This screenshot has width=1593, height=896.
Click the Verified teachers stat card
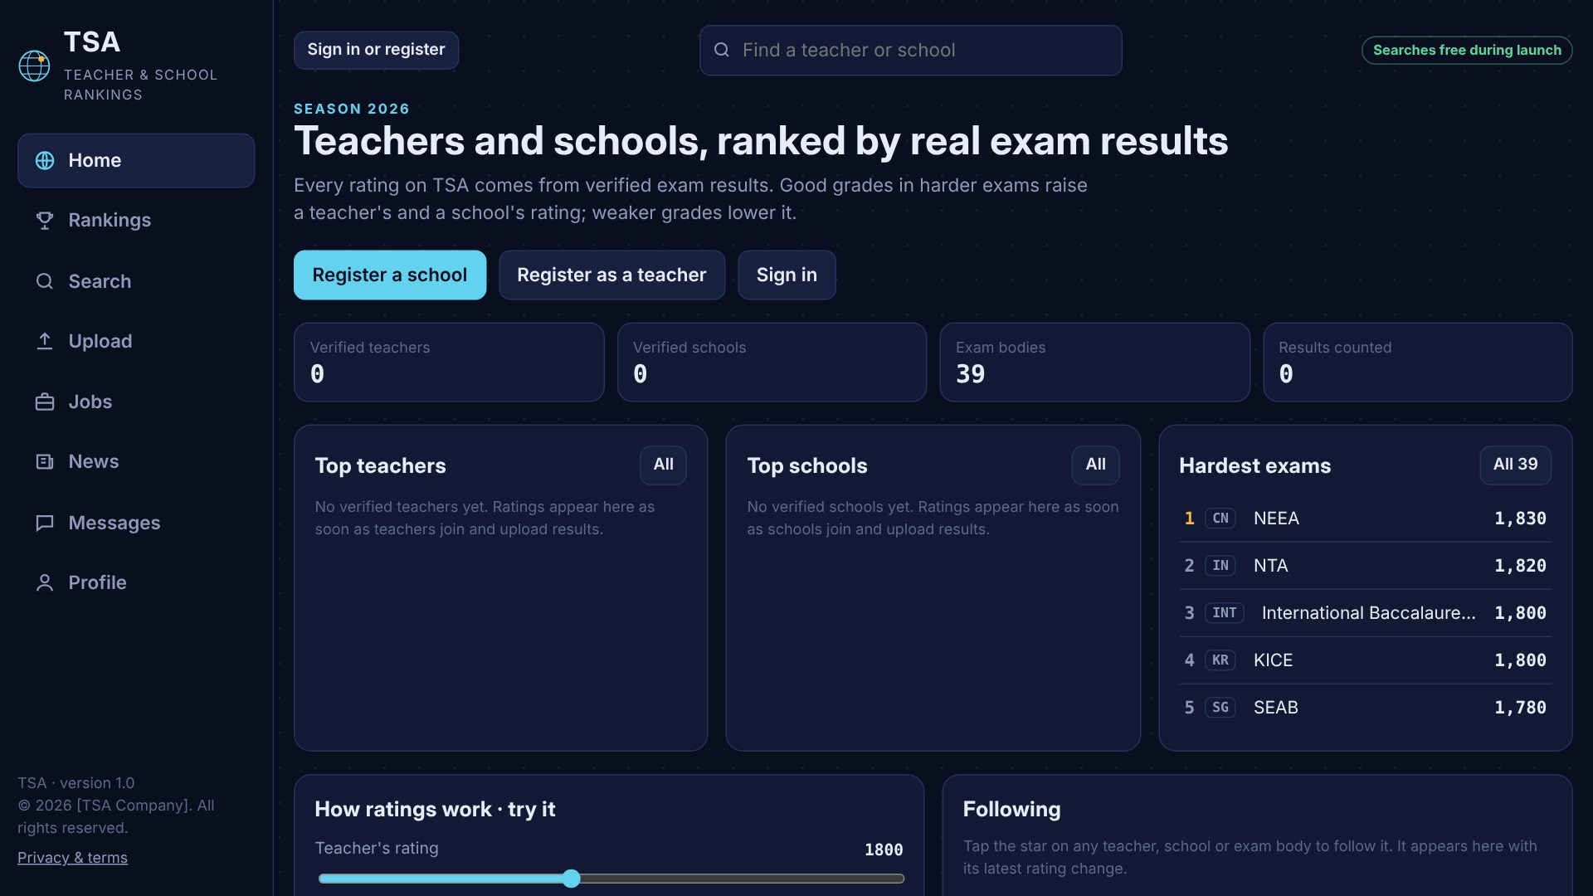pos(449,363)
